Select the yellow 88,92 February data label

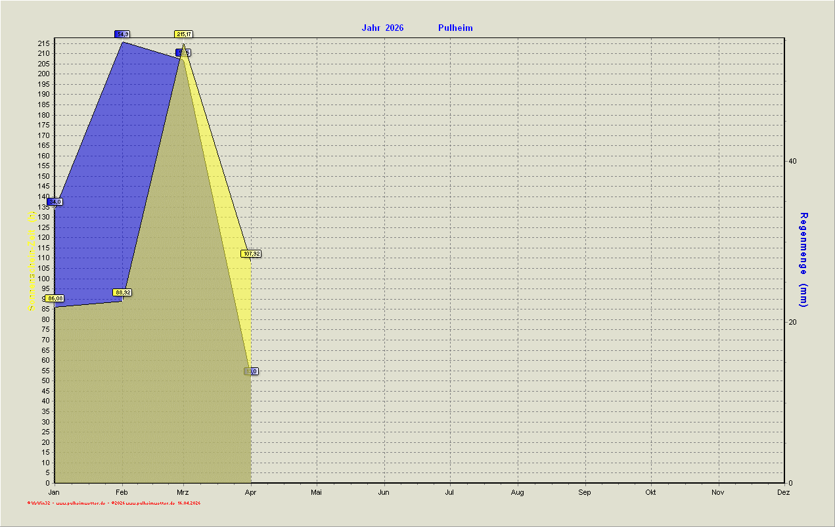tap(122, 292)
